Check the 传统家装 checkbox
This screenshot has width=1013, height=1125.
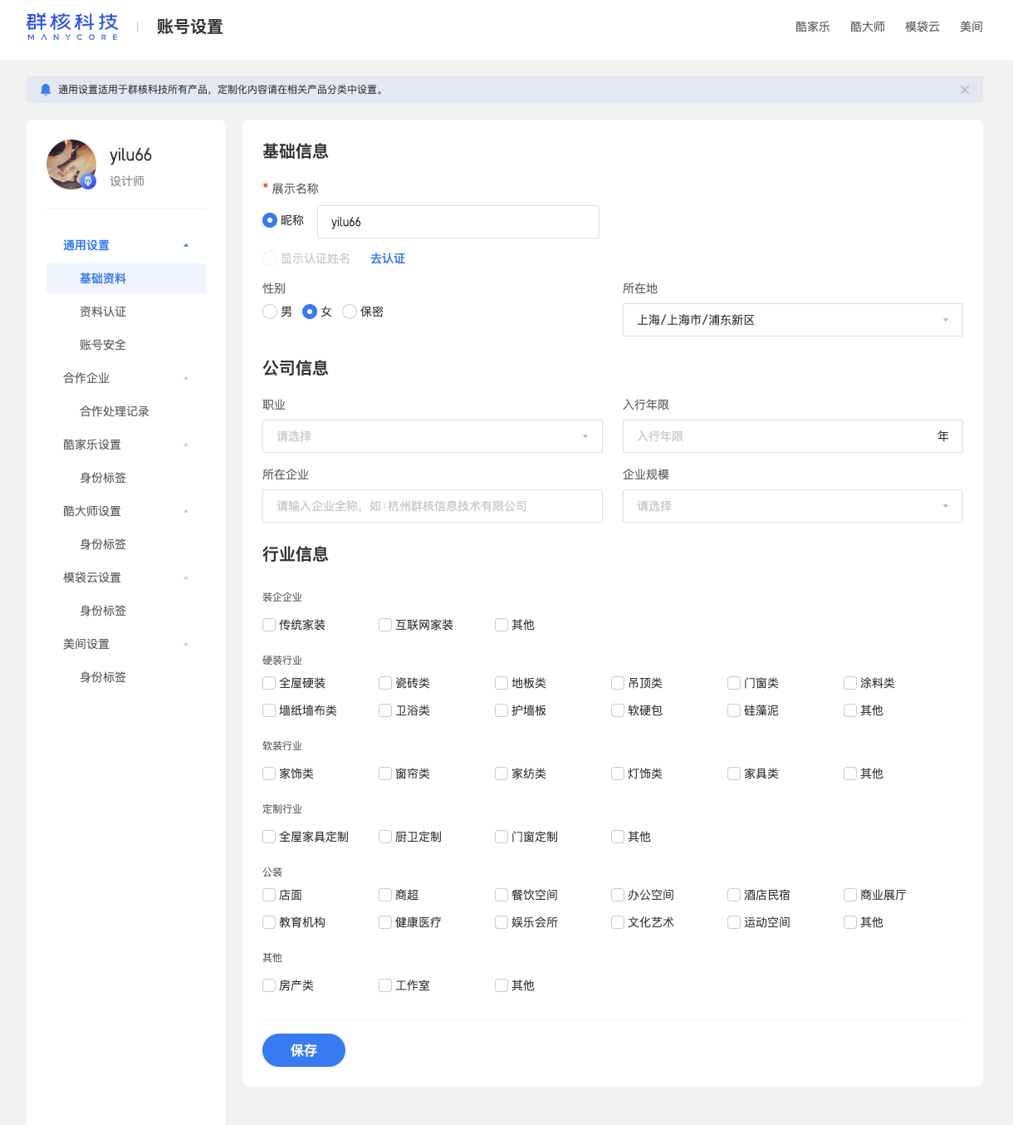coord(269,625)
